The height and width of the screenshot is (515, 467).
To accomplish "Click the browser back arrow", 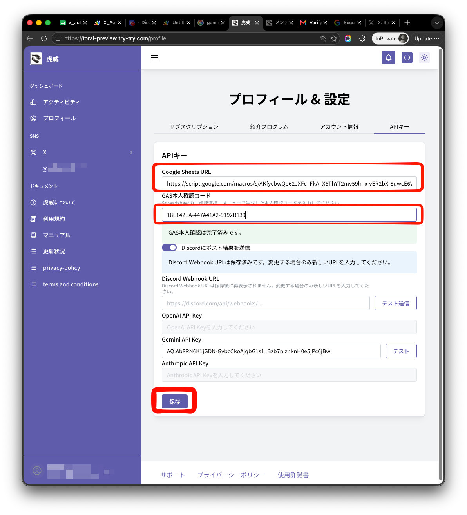I will tap(30, 38).
